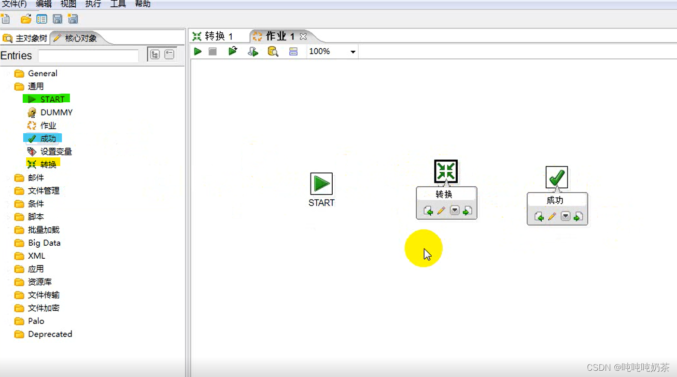Open the 工具 menu

pyautogui.click(x=118, y=4)
